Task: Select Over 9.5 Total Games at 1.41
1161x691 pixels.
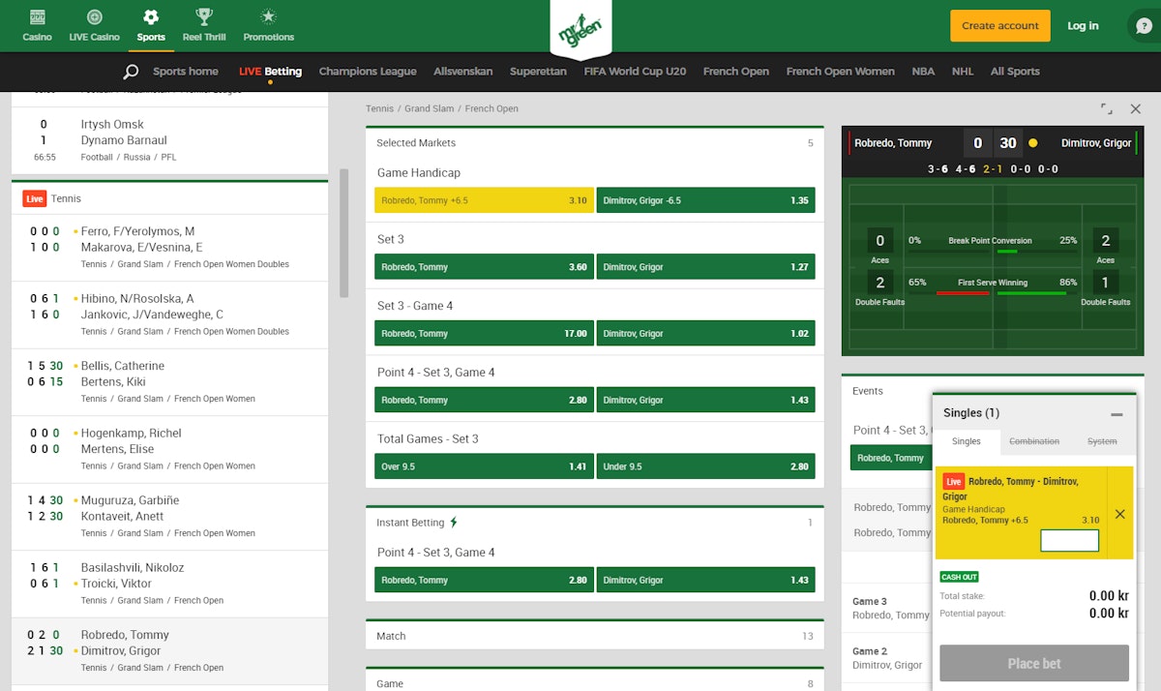Action: pos(484,466)
